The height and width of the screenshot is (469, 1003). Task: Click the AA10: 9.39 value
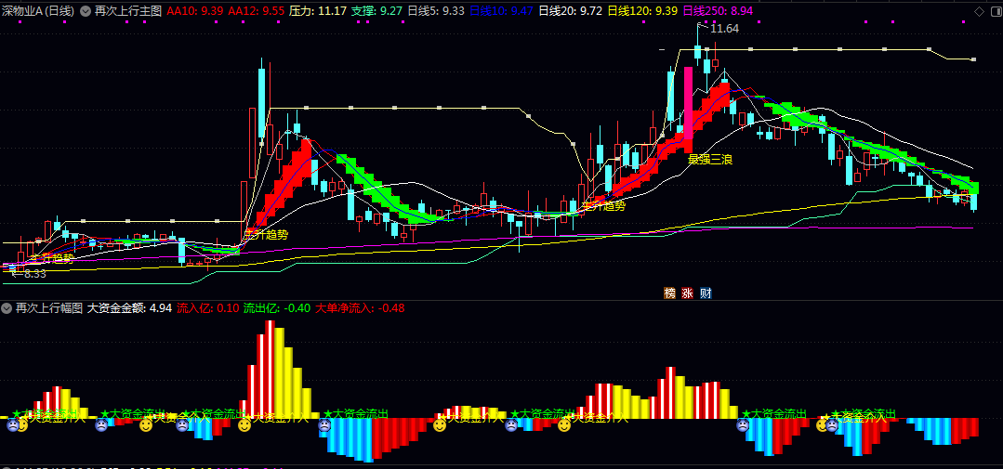[x=194, y=11]
